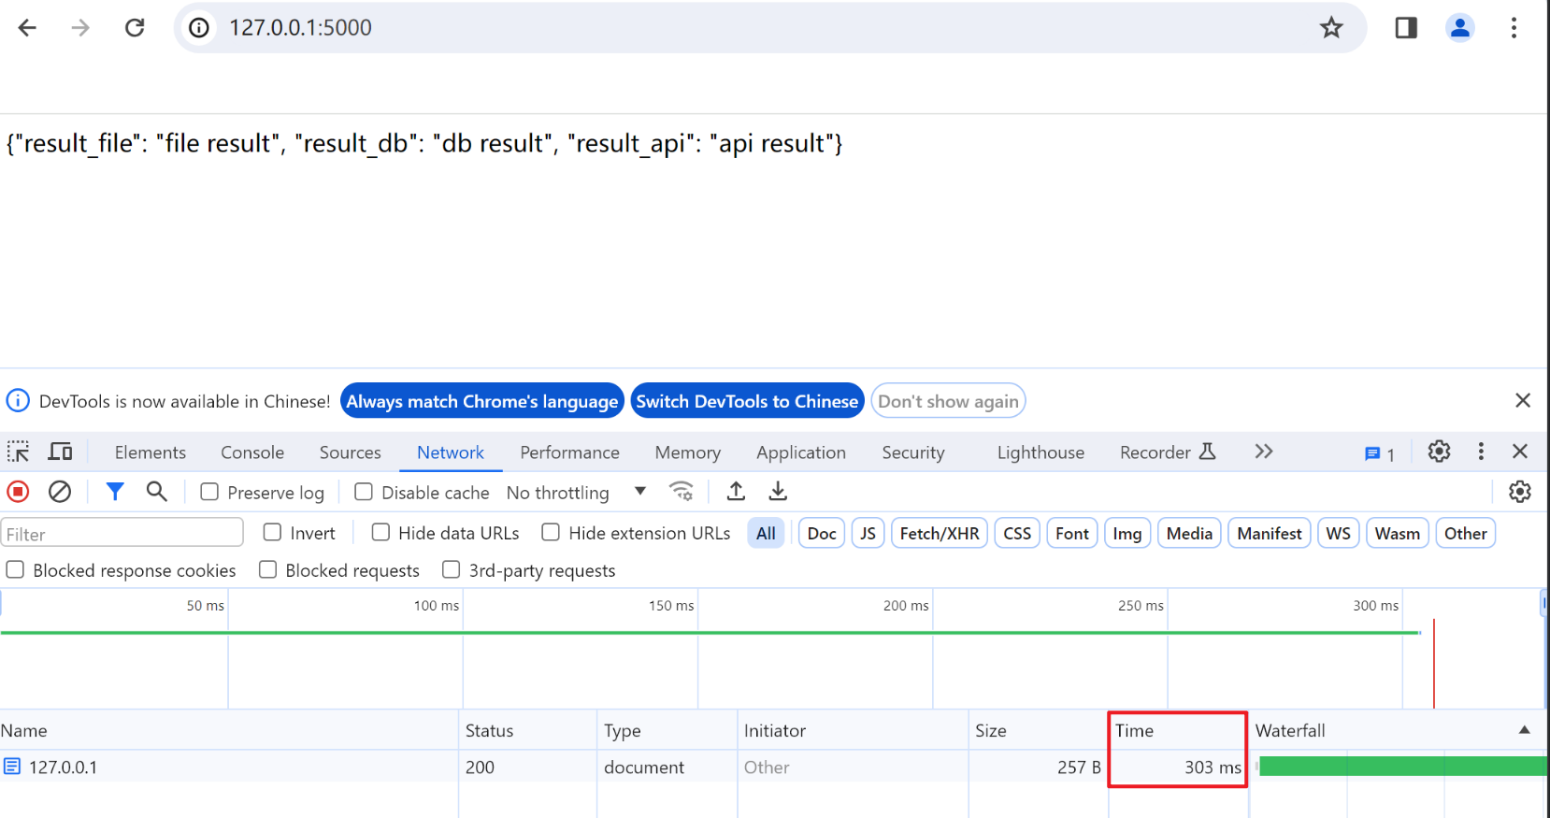Click Always match Chrome's language
1550x818 pixels.
[482, 401]
